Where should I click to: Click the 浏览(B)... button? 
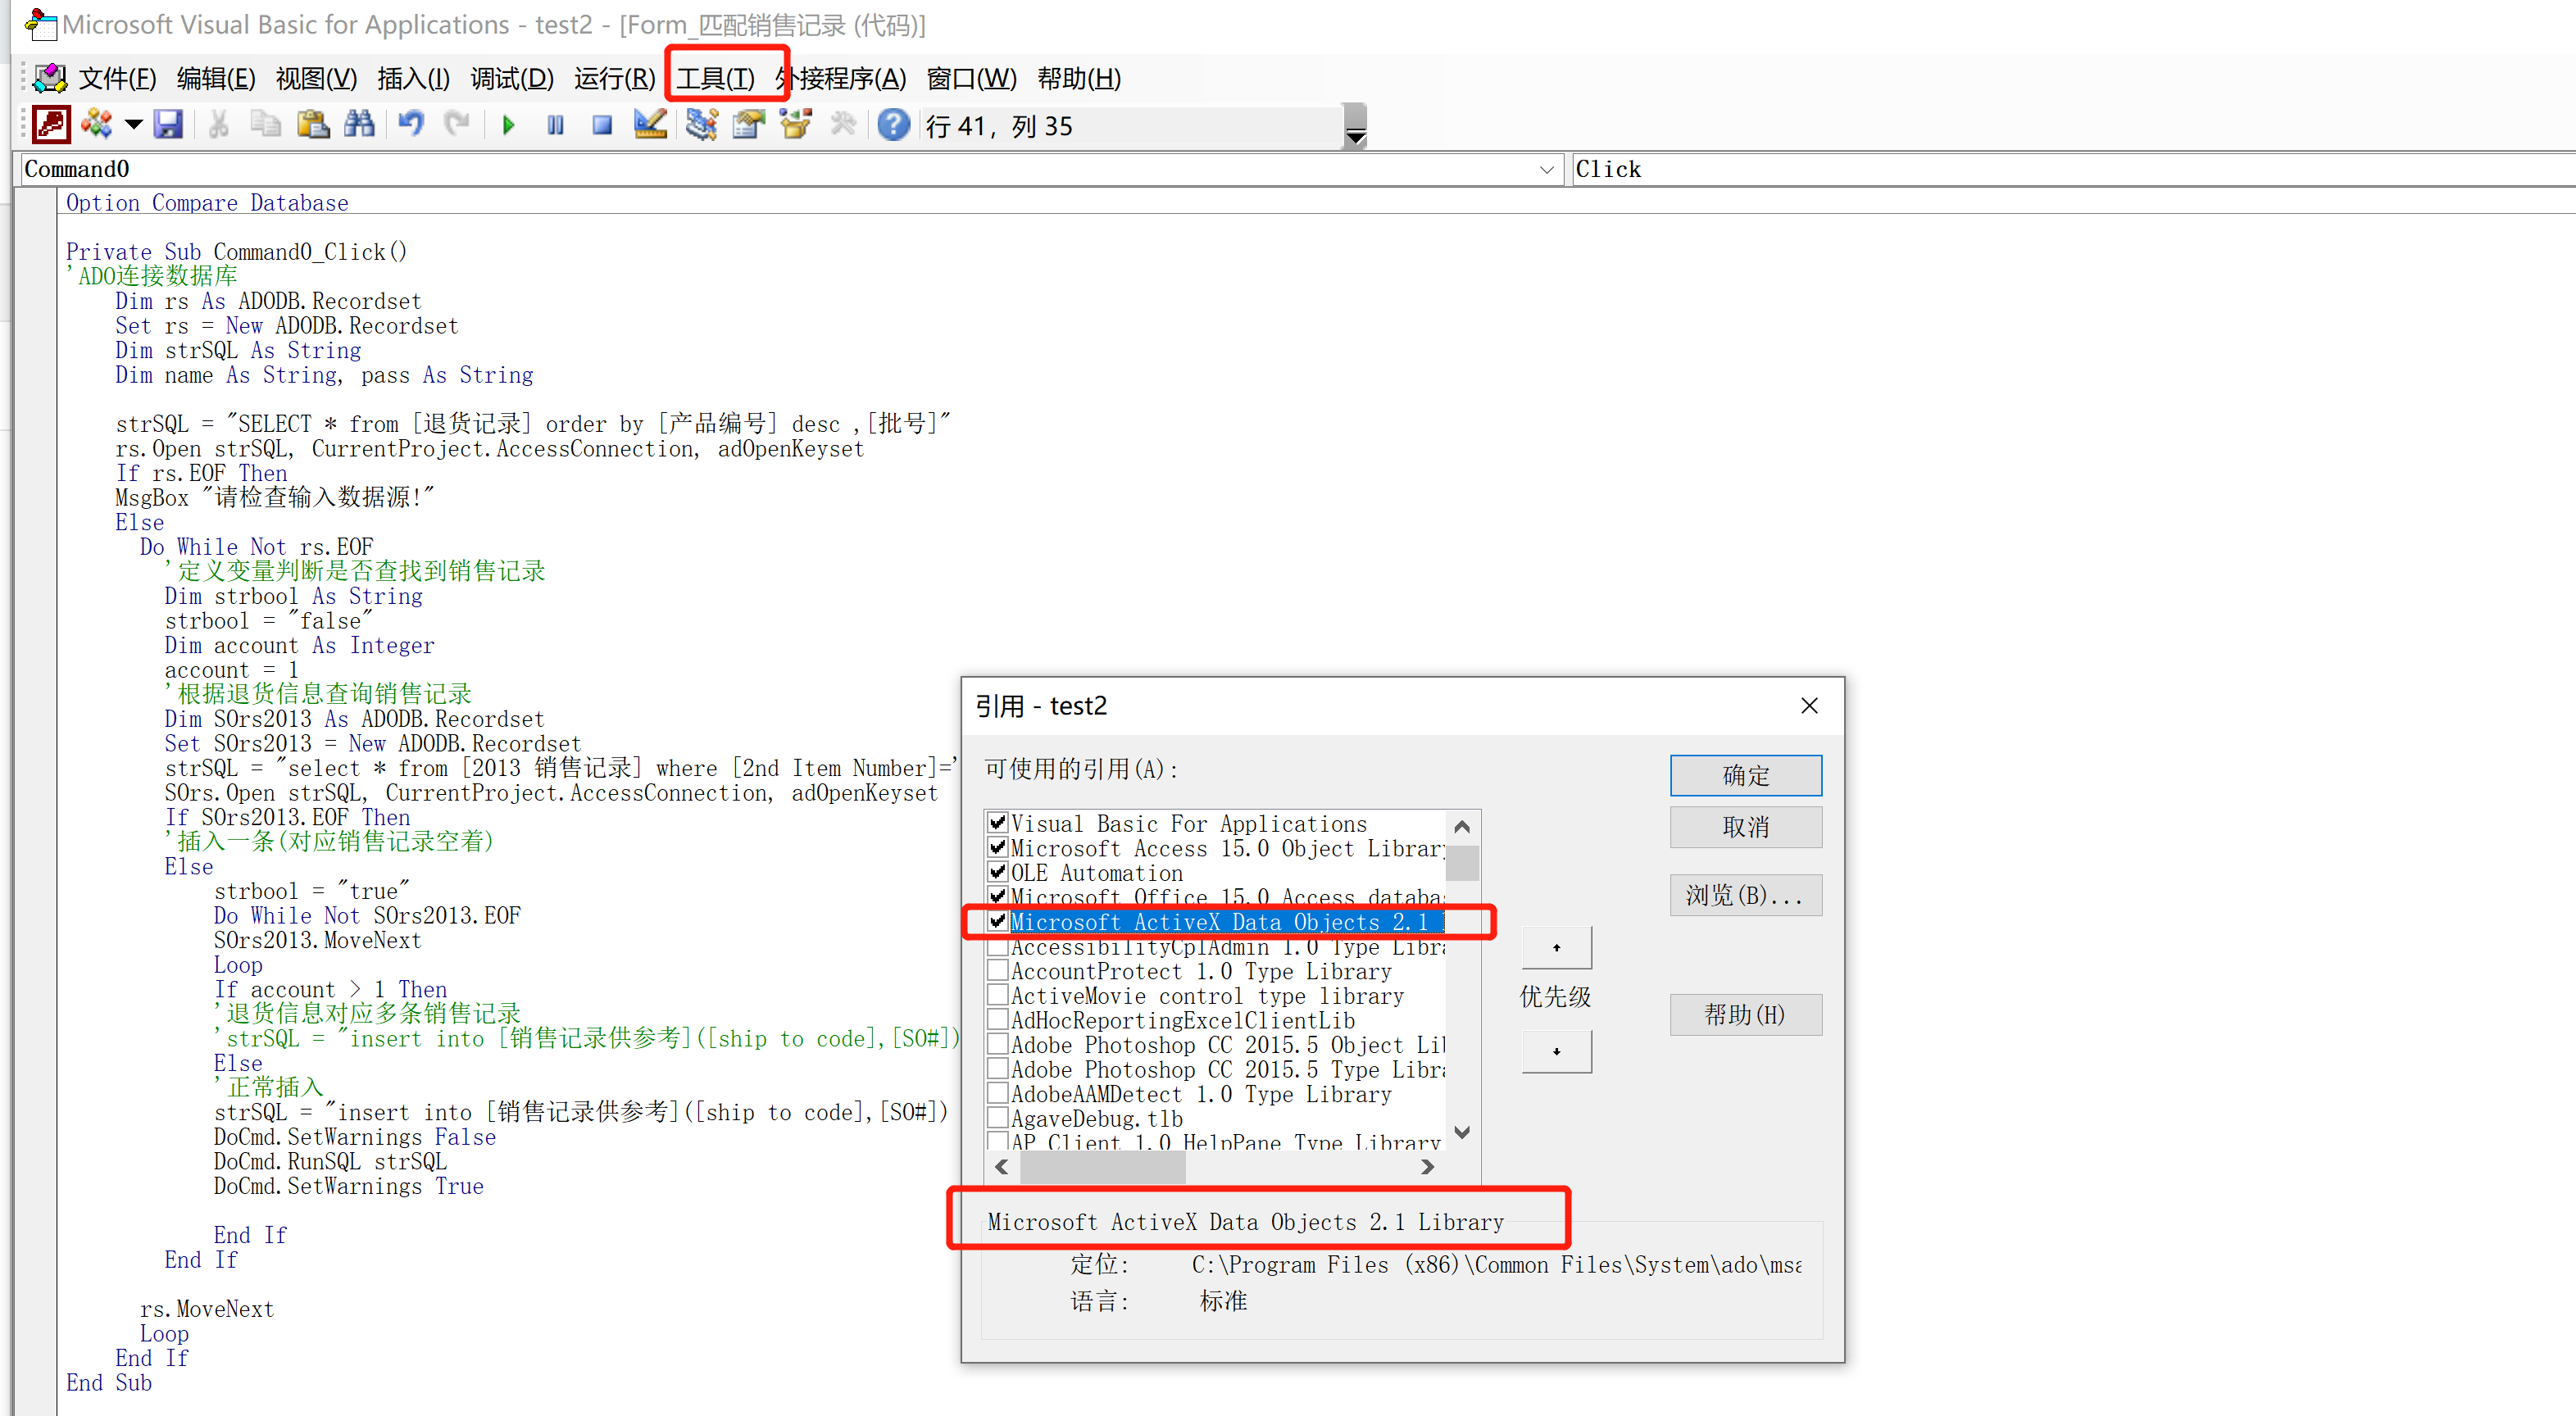[x=1745, y=894]
